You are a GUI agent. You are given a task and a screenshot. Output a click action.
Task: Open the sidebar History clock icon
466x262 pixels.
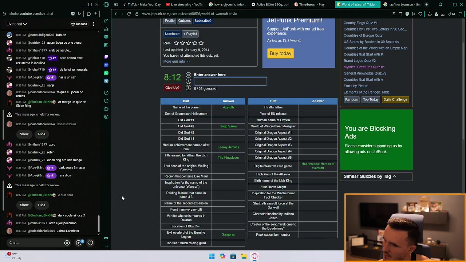(106, 101)
